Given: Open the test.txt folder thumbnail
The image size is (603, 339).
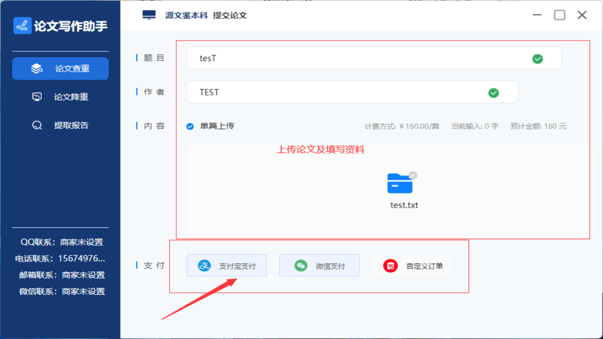Looking at the screenshot, I should 400,184.
